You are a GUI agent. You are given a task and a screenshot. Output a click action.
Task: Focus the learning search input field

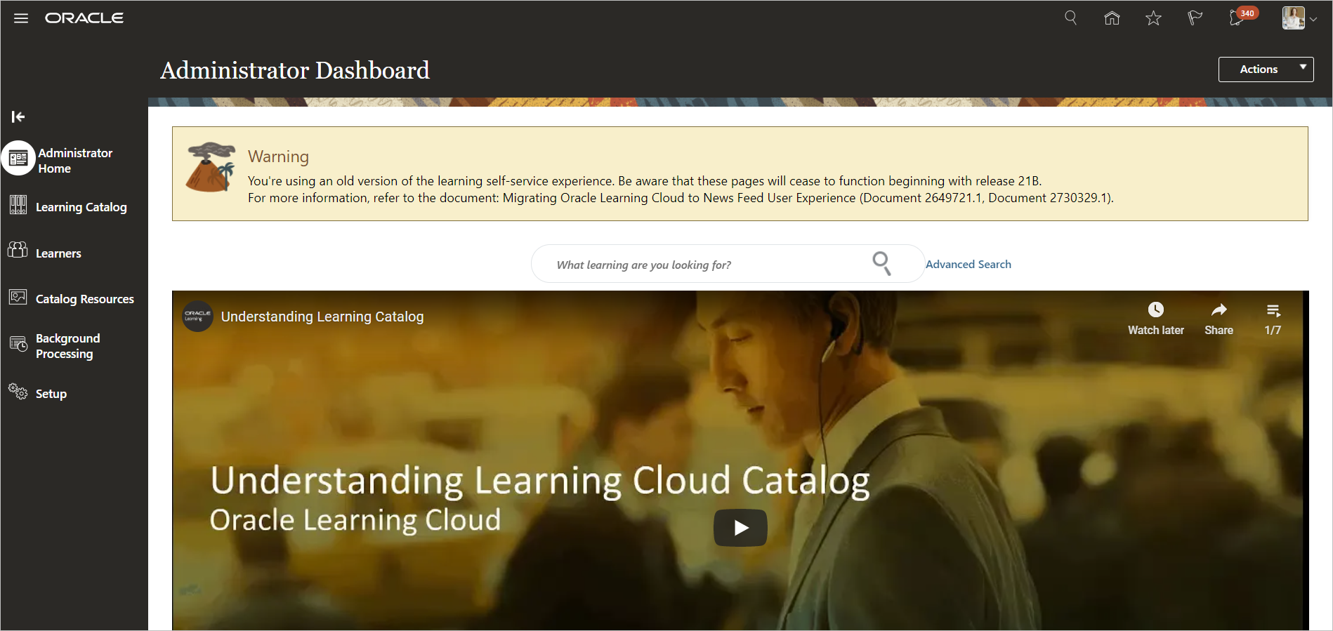702,265
